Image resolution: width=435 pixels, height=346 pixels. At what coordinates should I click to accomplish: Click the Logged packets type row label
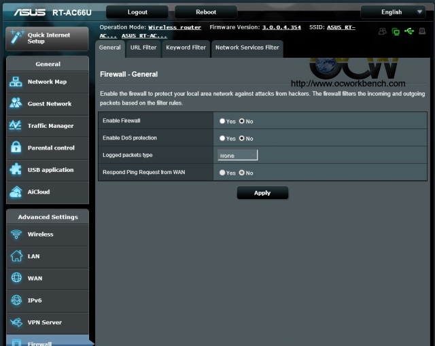click(x=128, y=155)
